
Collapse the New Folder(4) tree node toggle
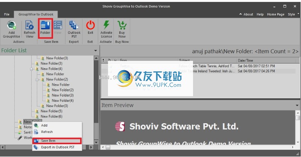32,69
